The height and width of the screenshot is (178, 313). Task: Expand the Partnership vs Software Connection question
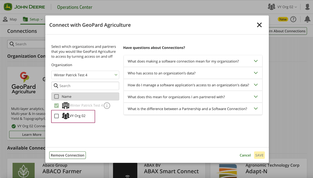[x=193, y=109]
